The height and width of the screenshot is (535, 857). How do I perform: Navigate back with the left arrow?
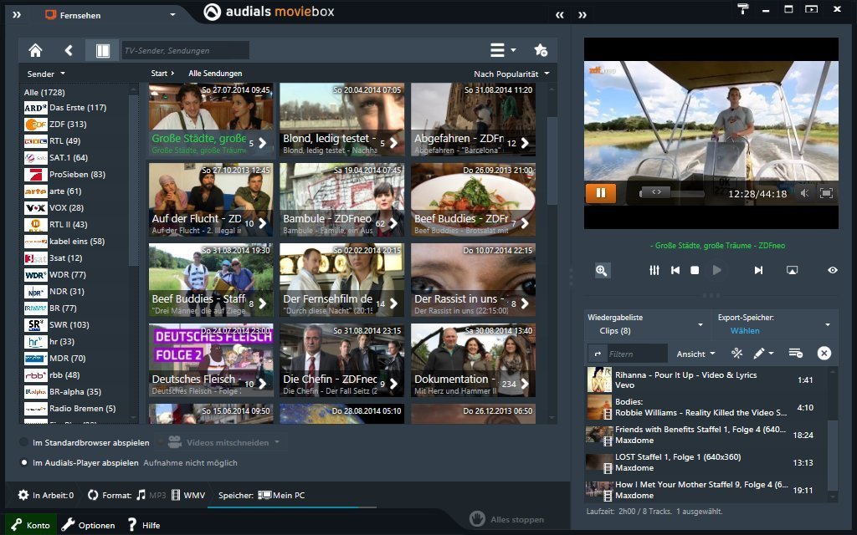[x=69, y=51]
